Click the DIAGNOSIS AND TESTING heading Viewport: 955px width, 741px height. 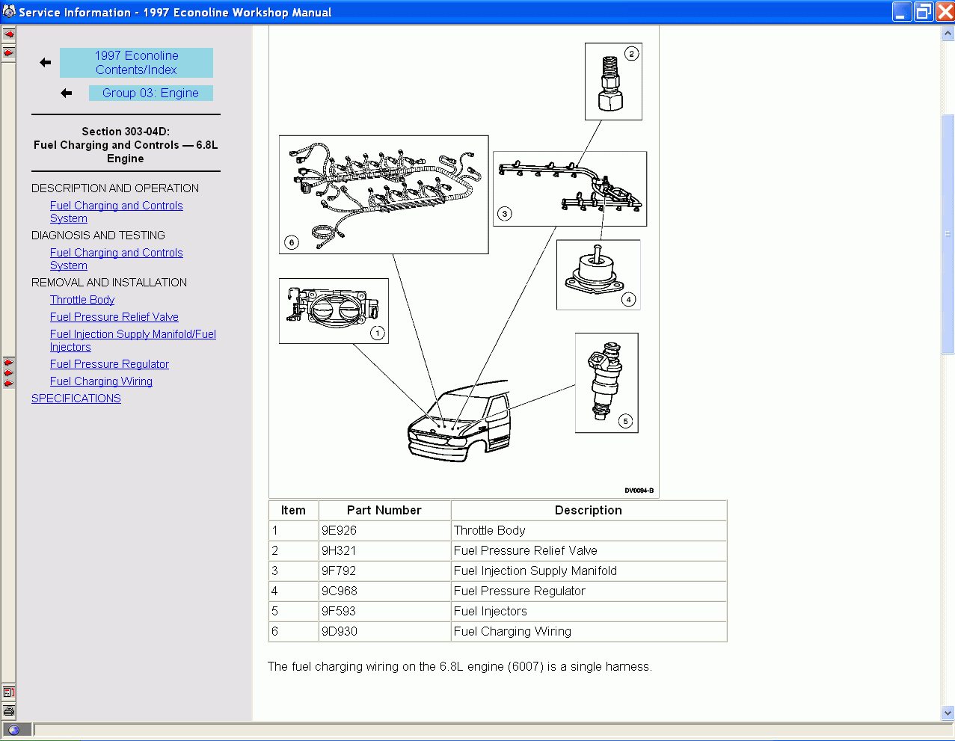98,236
